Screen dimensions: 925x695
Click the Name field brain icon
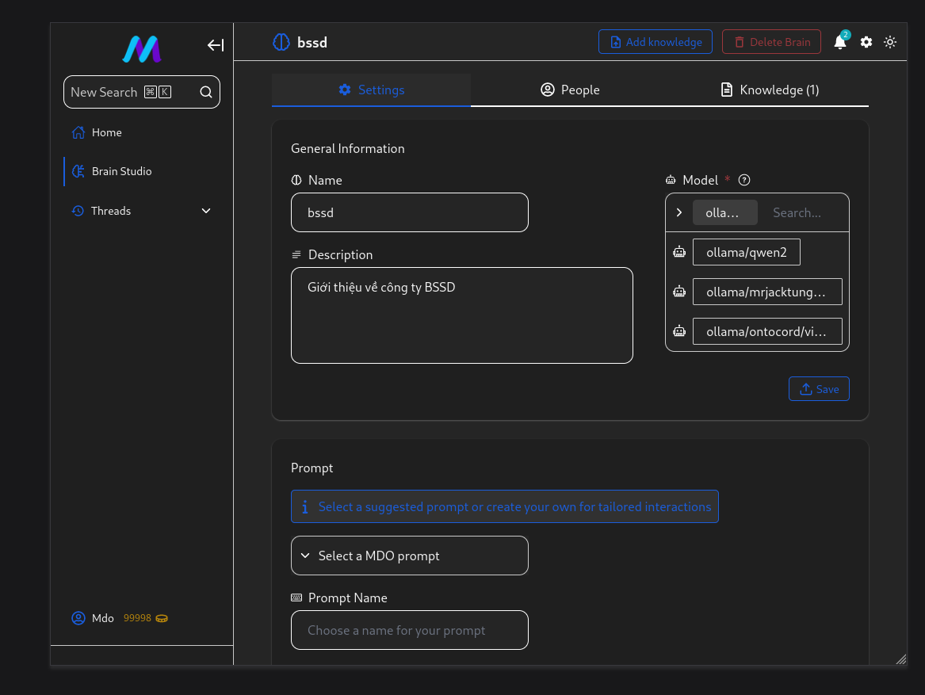(296, 180)
